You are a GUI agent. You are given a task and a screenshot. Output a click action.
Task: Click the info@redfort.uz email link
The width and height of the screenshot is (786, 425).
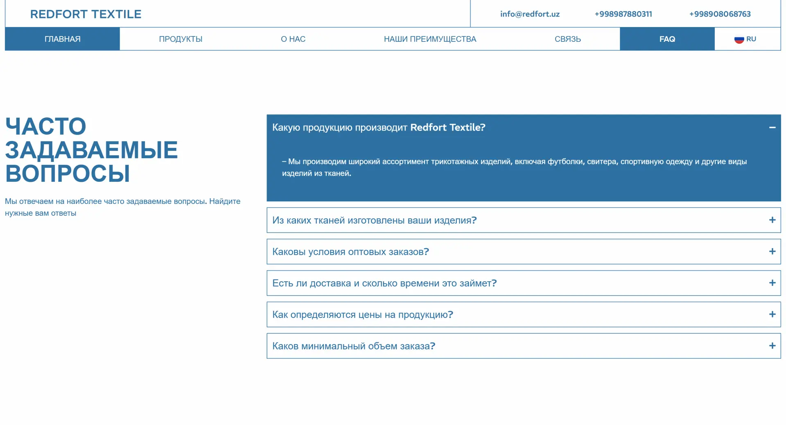(530, 14)
